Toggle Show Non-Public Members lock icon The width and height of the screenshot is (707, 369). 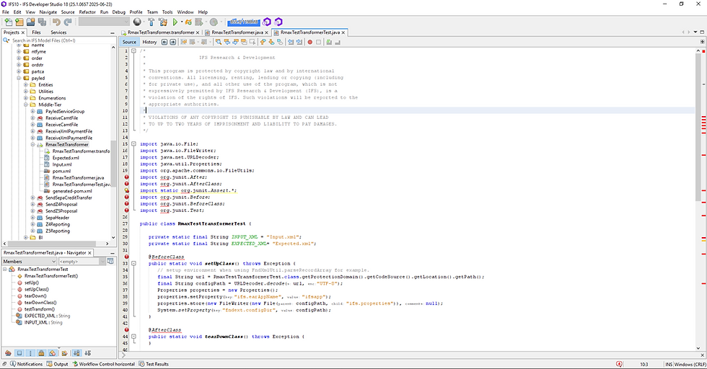(42, 353)
